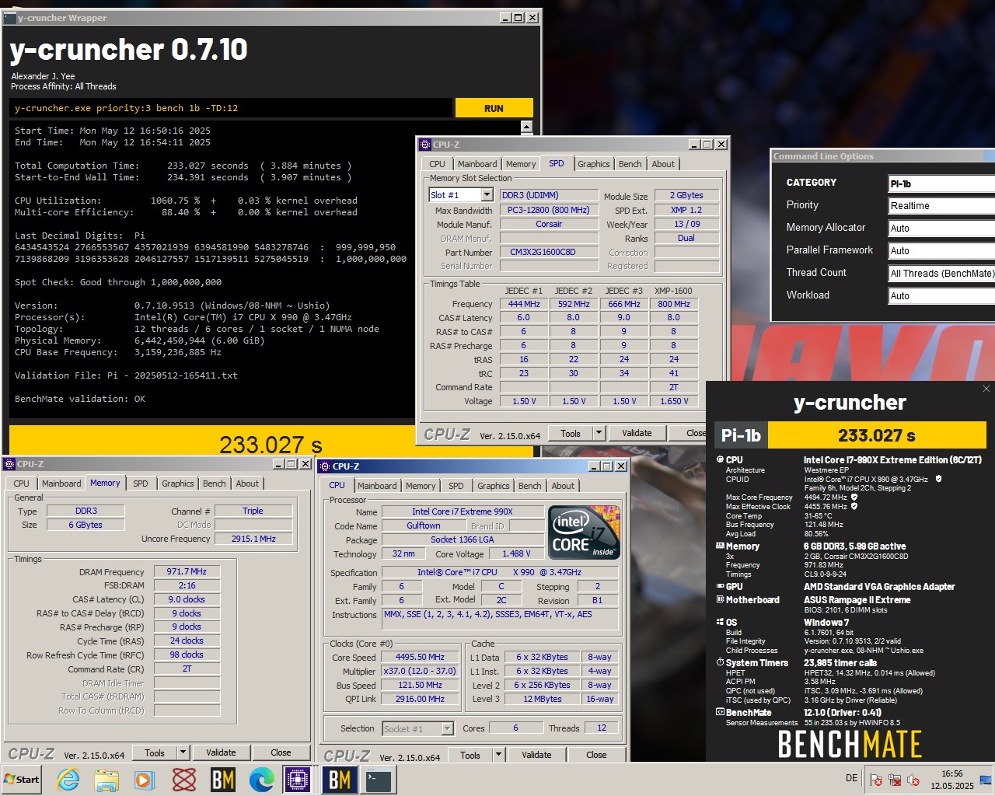Screen dimensions: 995x796
Task: Click the Motherboard section icon in BenchMate
Action: tap(719, 599)
